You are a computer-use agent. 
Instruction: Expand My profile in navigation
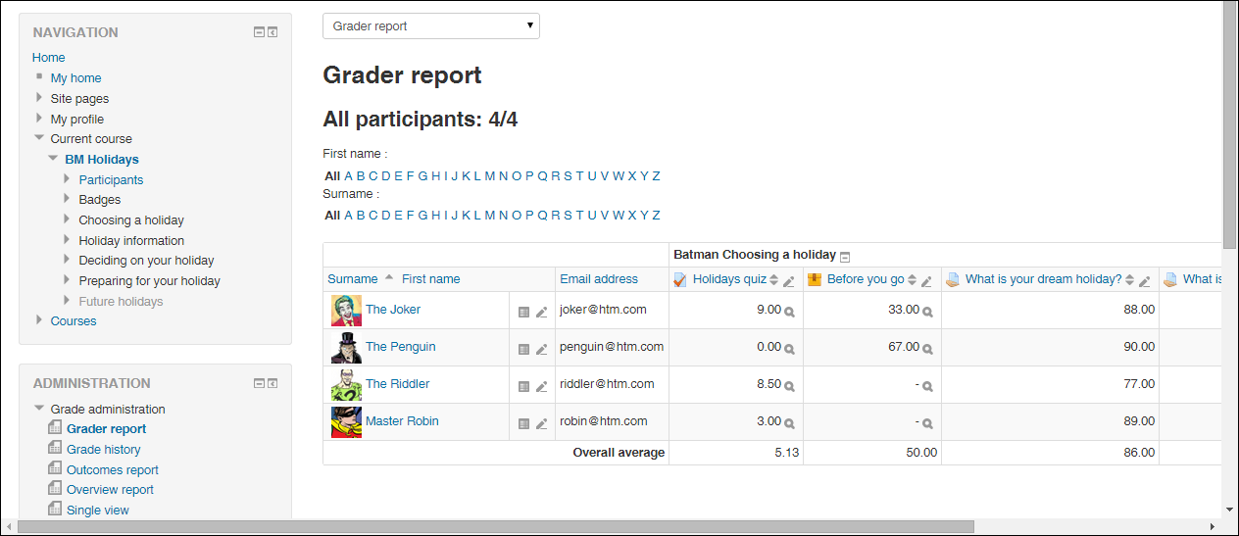(39, 119)
